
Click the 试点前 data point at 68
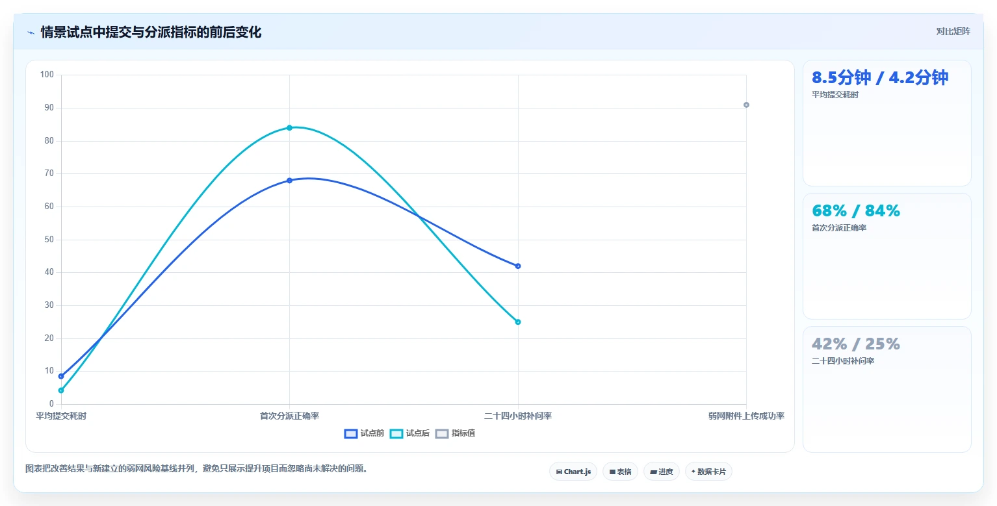coord(289,180)
